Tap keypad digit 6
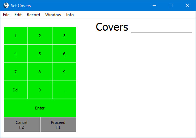Image resolution: width=196 pixels, height=138 pixels. coord(64,54)
